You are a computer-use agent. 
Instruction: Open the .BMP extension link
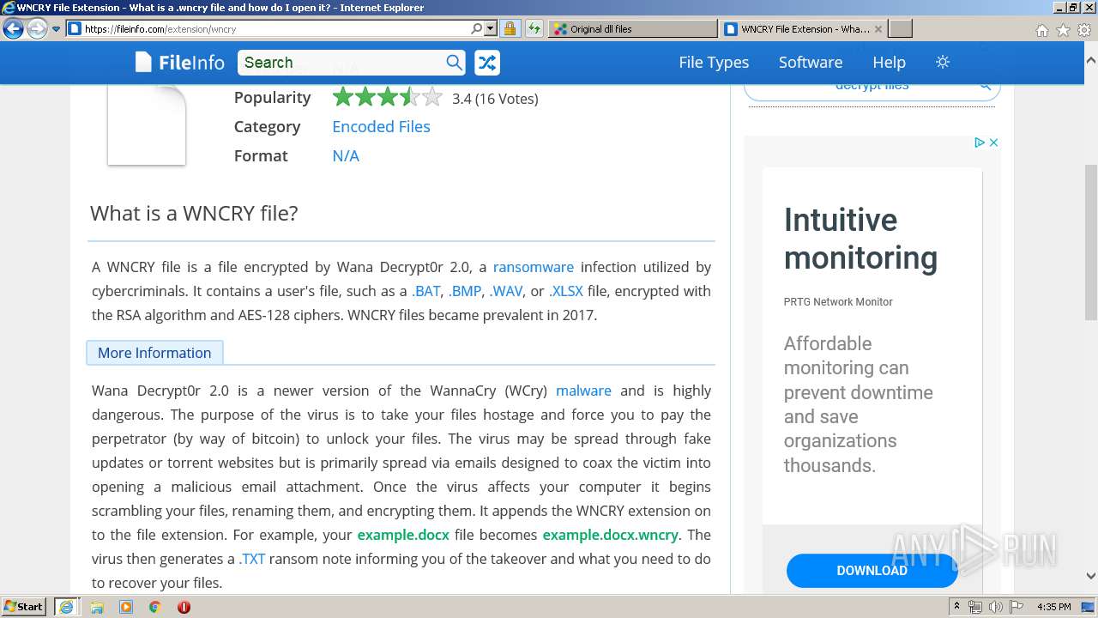[x=465, y=291]
